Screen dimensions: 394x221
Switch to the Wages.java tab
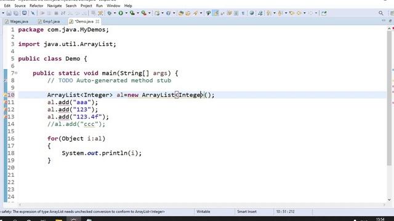[17, 21]
